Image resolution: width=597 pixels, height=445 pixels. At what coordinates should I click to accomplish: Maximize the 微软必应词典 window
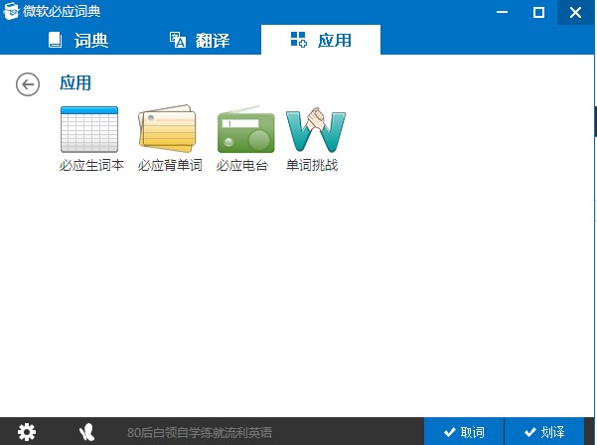(x=538, y=12)
